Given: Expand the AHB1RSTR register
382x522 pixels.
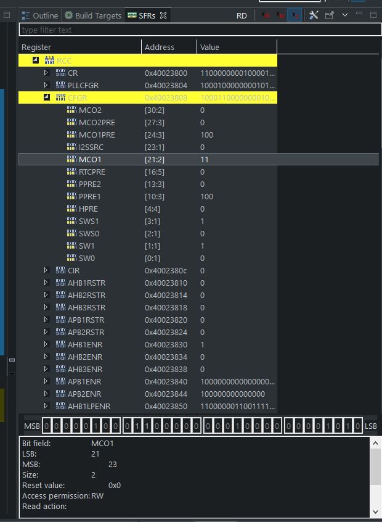Looking at the screenshot, I should tap(46, 283).
